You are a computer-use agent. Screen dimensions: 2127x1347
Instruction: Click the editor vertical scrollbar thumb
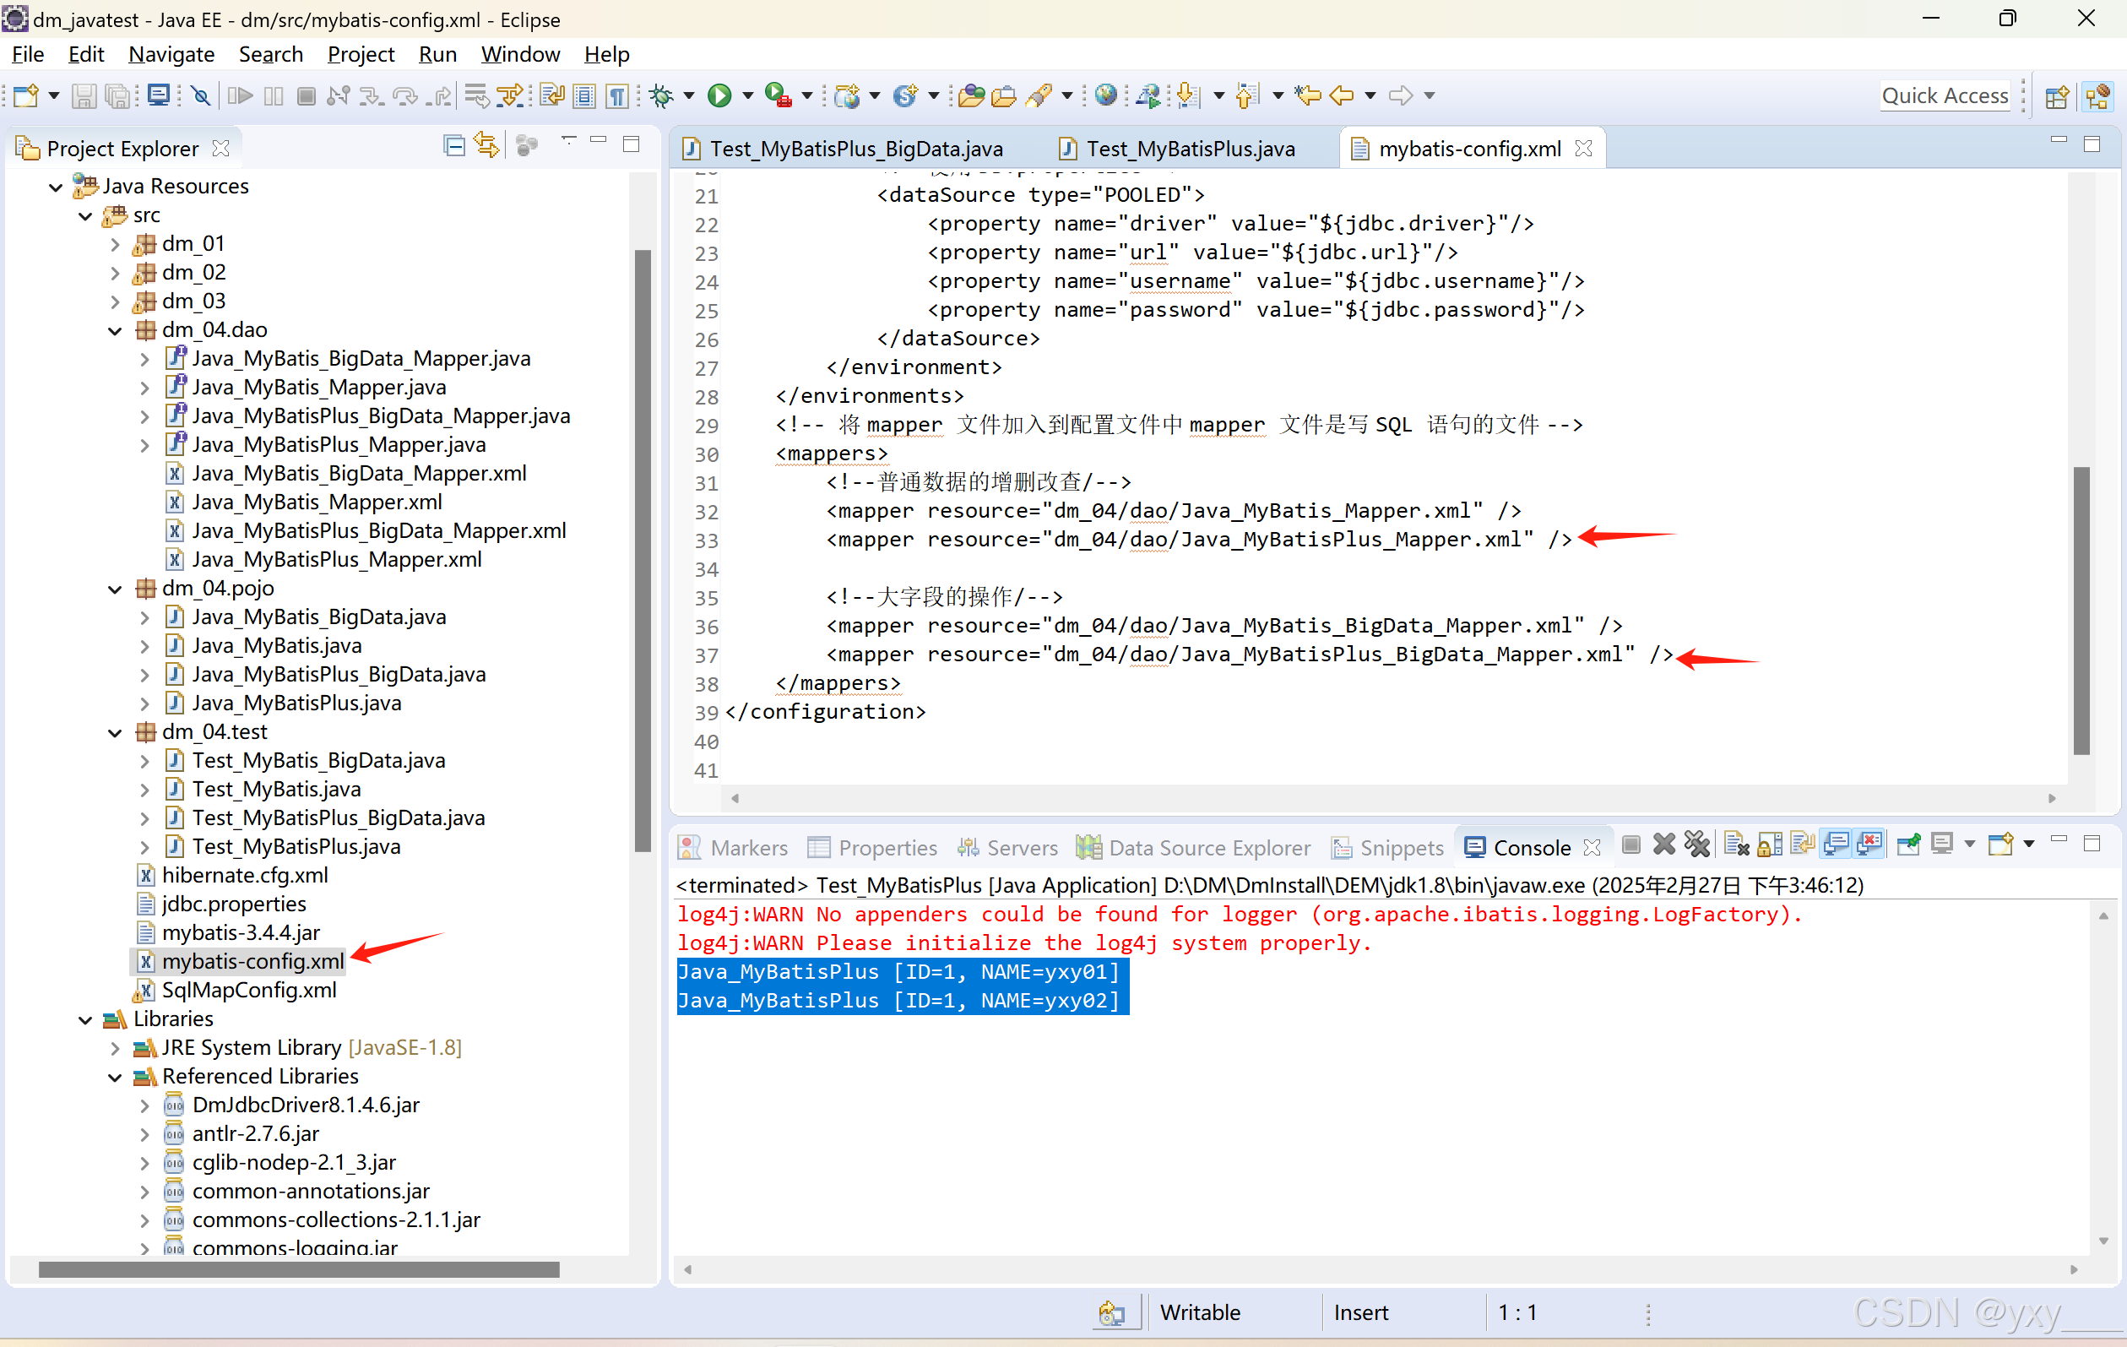[x=2081, y=610]
